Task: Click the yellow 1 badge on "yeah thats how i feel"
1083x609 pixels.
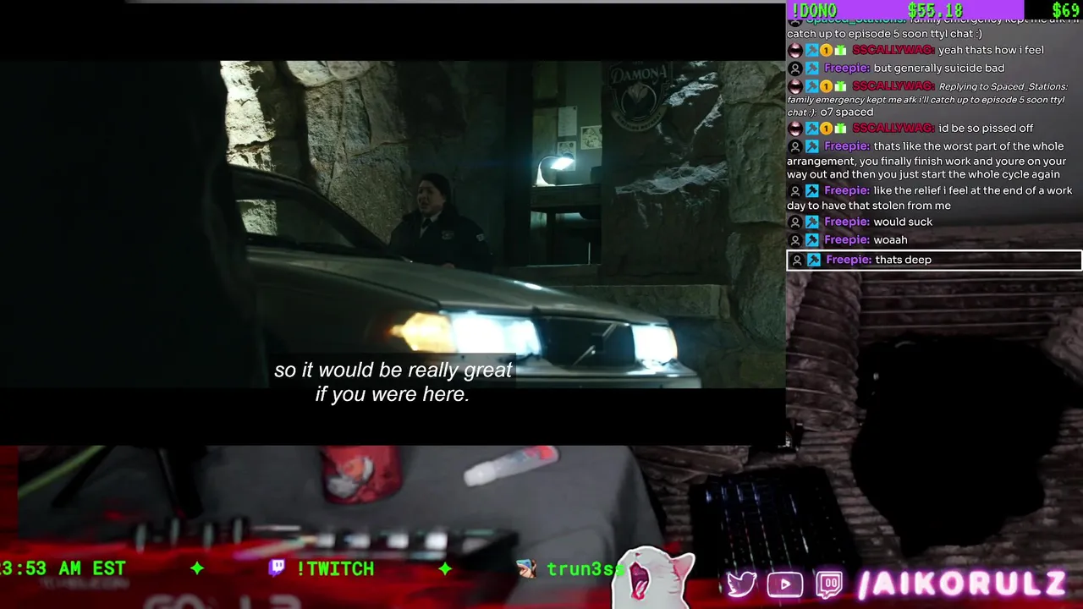Action: click(826, 51)
